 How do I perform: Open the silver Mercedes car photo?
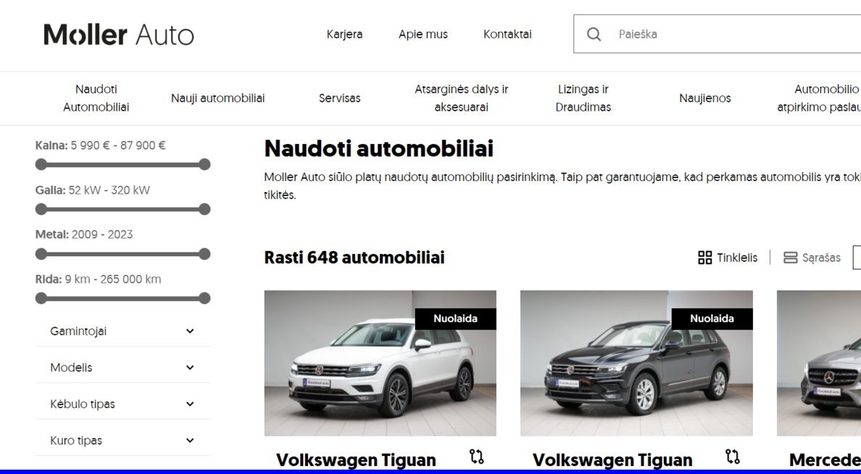pos(819,363)
